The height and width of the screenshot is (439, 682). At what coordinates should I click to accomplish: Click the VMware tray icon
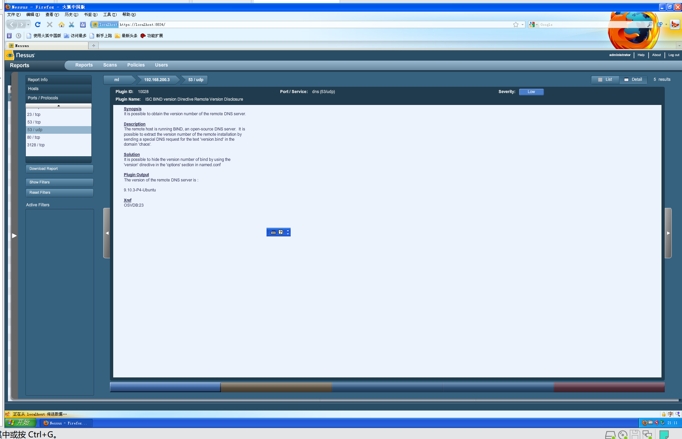651,423
